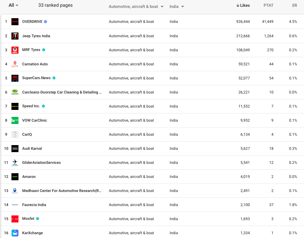Viewport: 304px width, 238px height.
Task: Click verified badge next to Mosfet
Action: (x=38, y=219)
